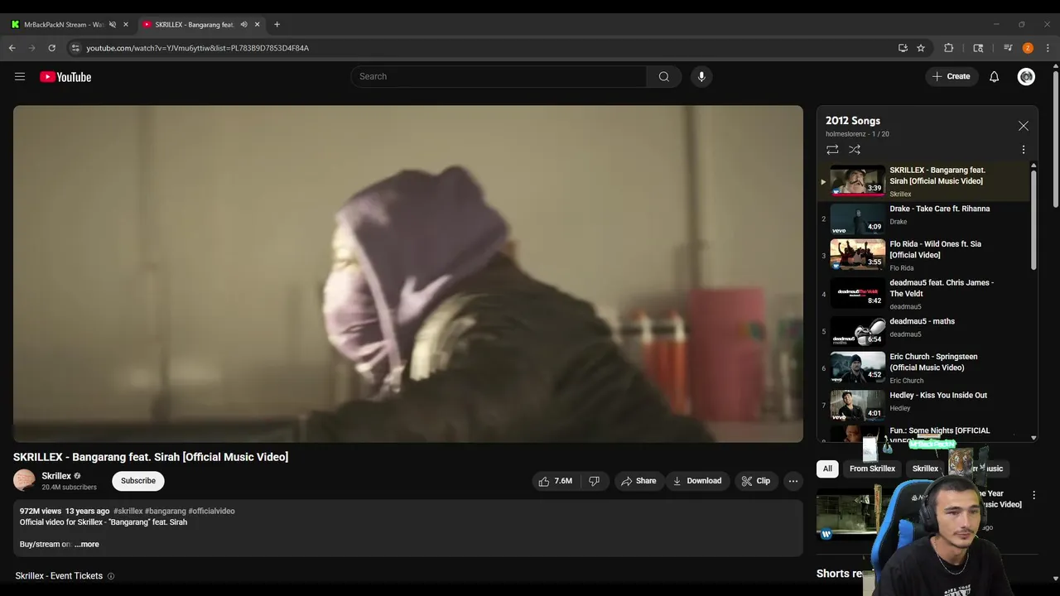Image resolution: width=1060 pixels, height=596 pixels.
Task: Click the #skrillex hashtag
Action: click(128, 511)
